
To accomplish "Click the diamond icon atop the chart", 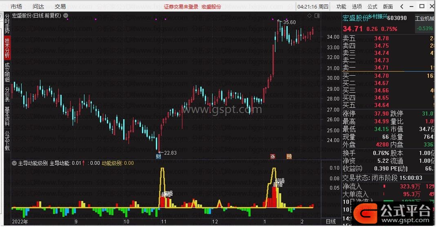I will (309, 16).
